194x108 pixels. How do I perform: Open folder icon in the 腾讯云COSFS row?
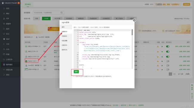tap(158, 57)
